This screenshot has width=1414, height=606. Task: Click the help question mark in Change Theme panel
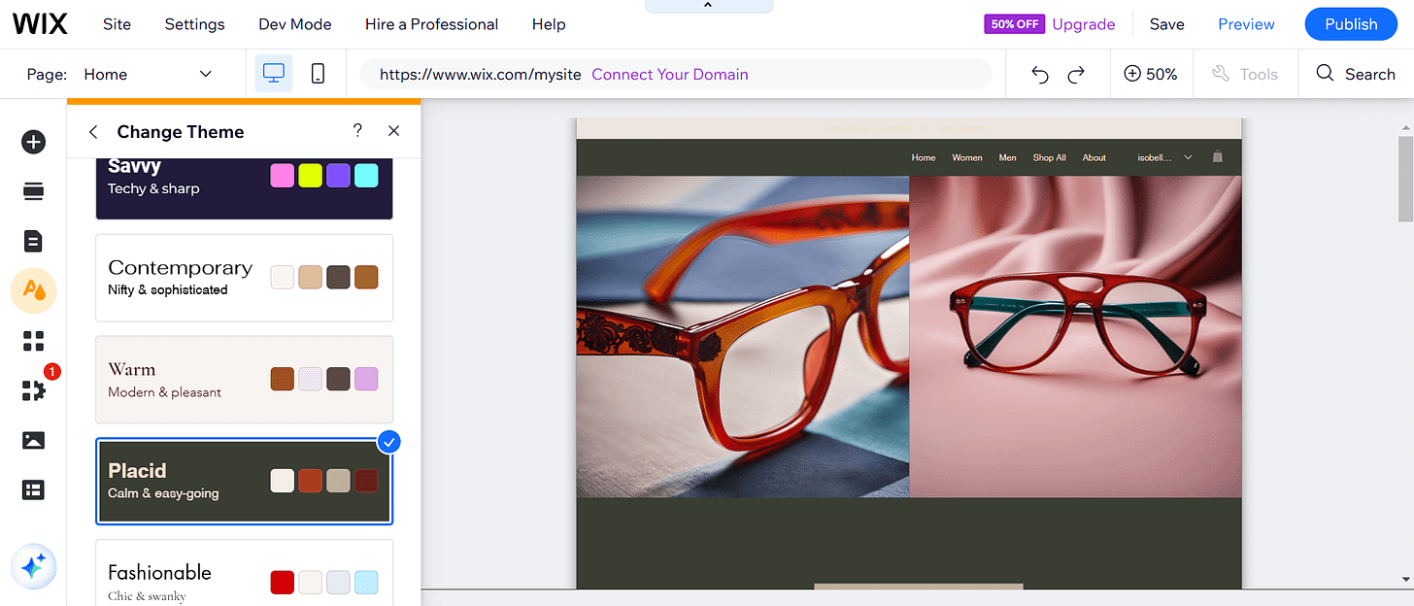[x=356, y=130]
